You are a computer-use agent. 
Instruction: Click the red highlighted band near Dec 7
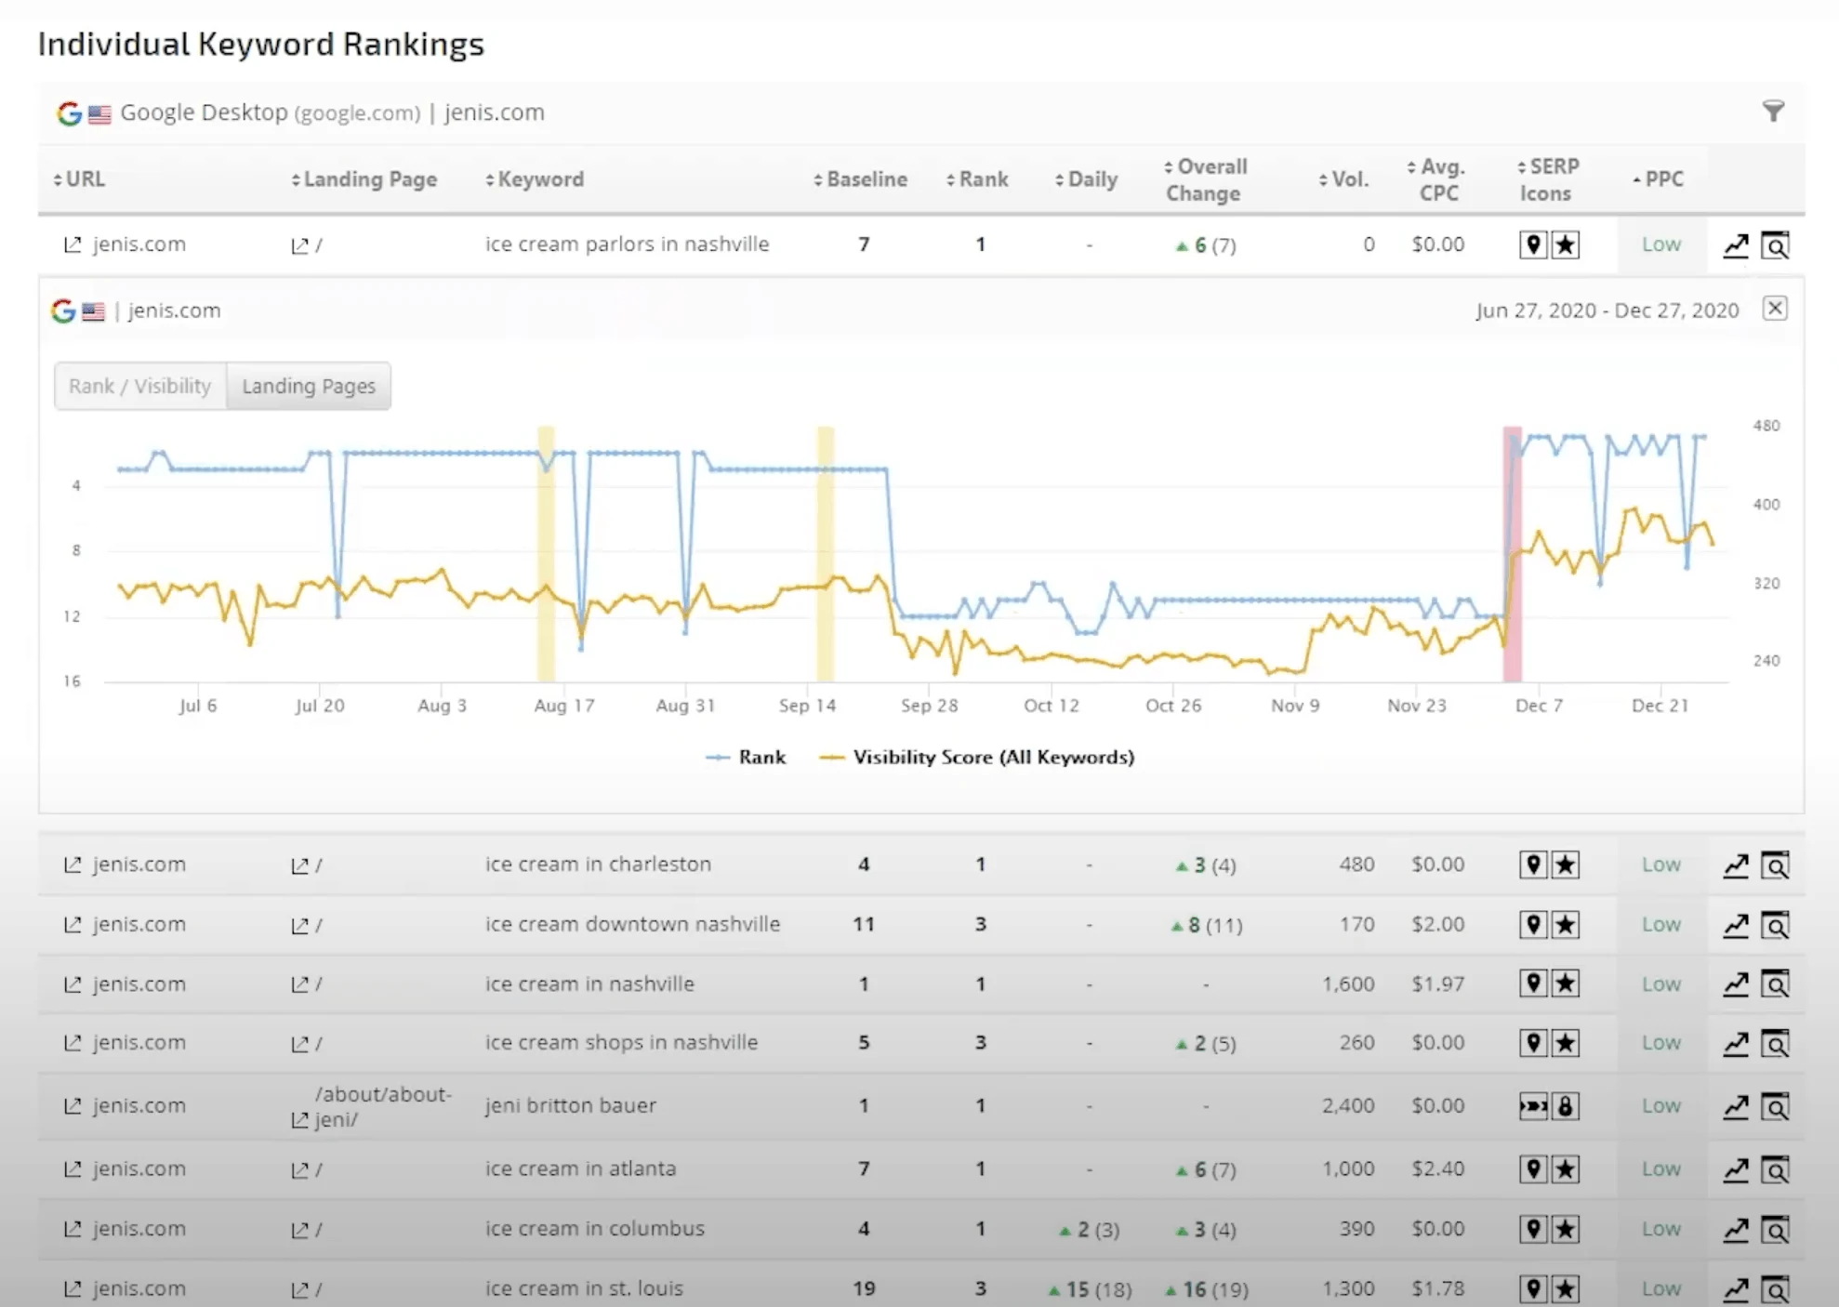(x=1512, y=548)
